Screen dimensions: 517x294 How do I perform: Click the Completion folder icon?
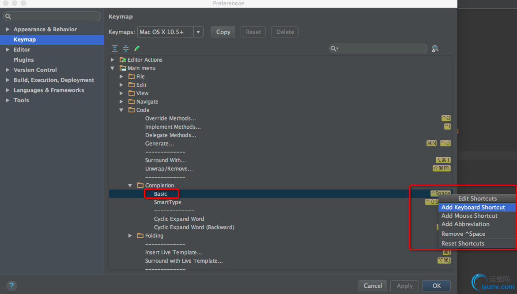[140, 186]
